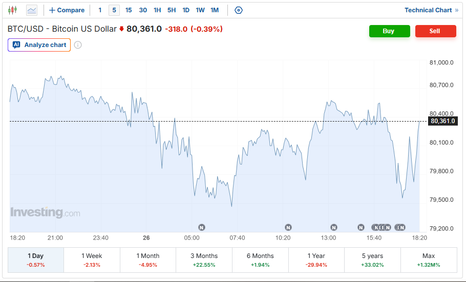Viewport: 466px width, 282px height.
Task: Click the green Buy button
Action: point(389,31)
